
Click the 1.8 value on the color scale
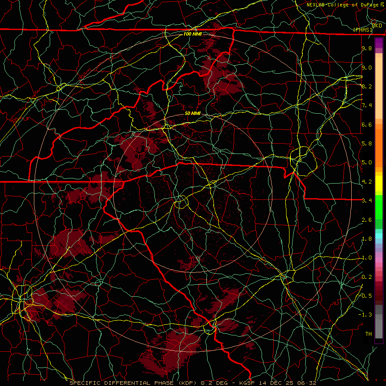pyautogui.click(x=367, y=239)
